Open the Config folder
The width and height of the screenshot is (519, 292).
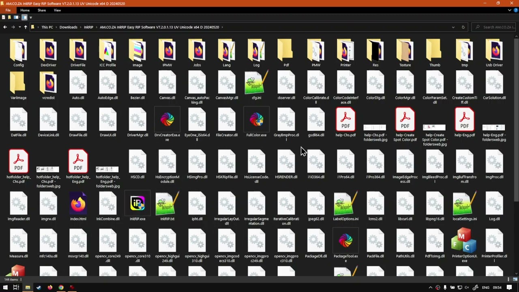(x=19, y=54)
